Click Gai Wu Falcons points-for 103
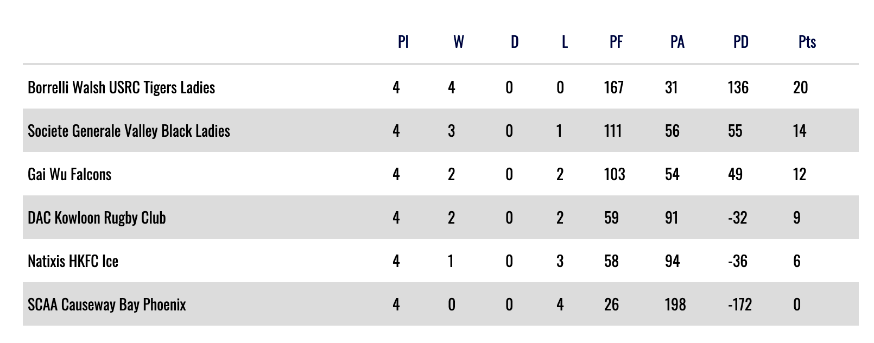The height and width of the screenshot is (343, 874). click(x=614, y=174)
